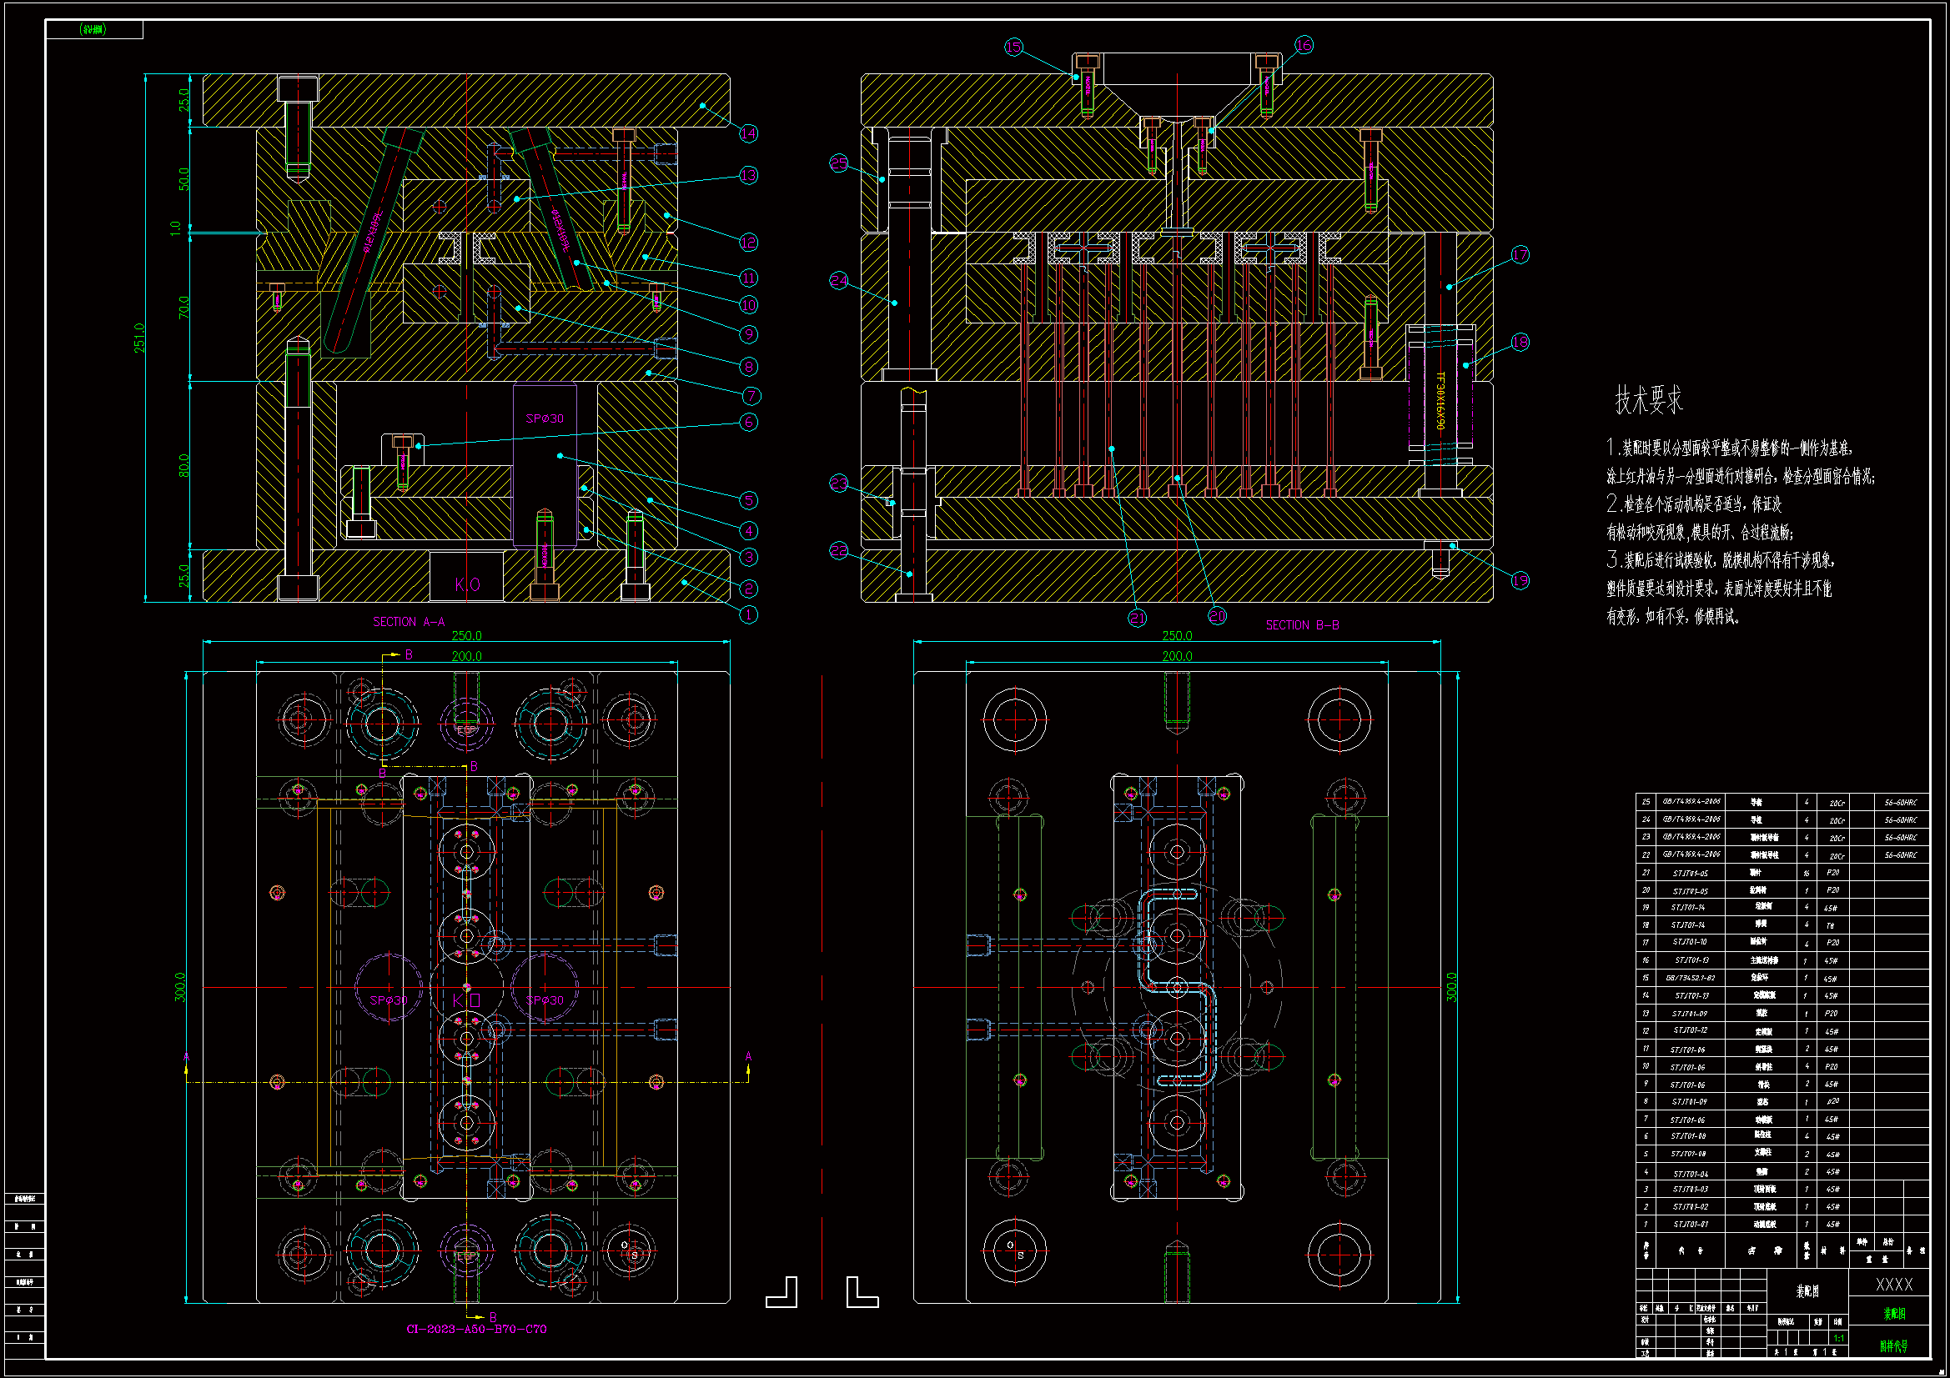Click the STJT01-10 code in parts list

tap(1689, 941)
